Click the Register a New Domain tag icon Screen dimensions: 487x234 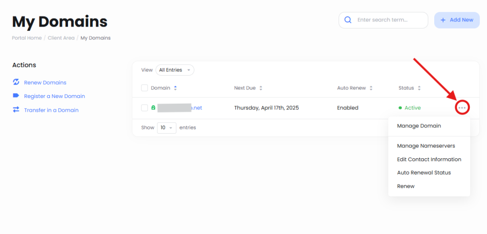16,96
